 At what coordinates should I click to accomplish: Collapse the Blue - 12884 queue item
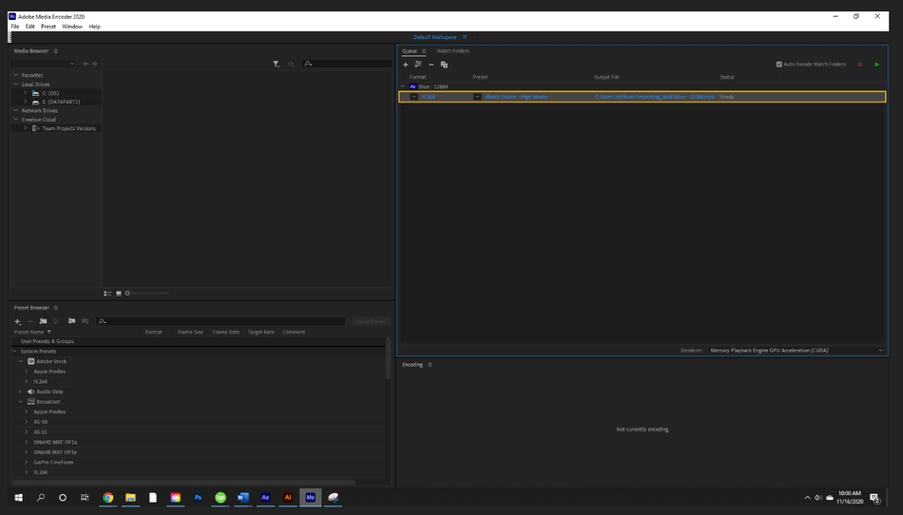coord(403,86)
